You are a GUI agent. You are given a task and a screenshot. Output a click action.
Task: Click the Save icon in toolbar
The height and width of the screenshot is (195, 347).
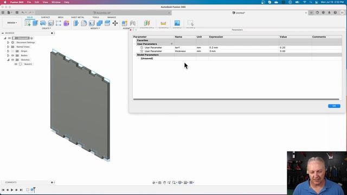[x=17, y=12]
